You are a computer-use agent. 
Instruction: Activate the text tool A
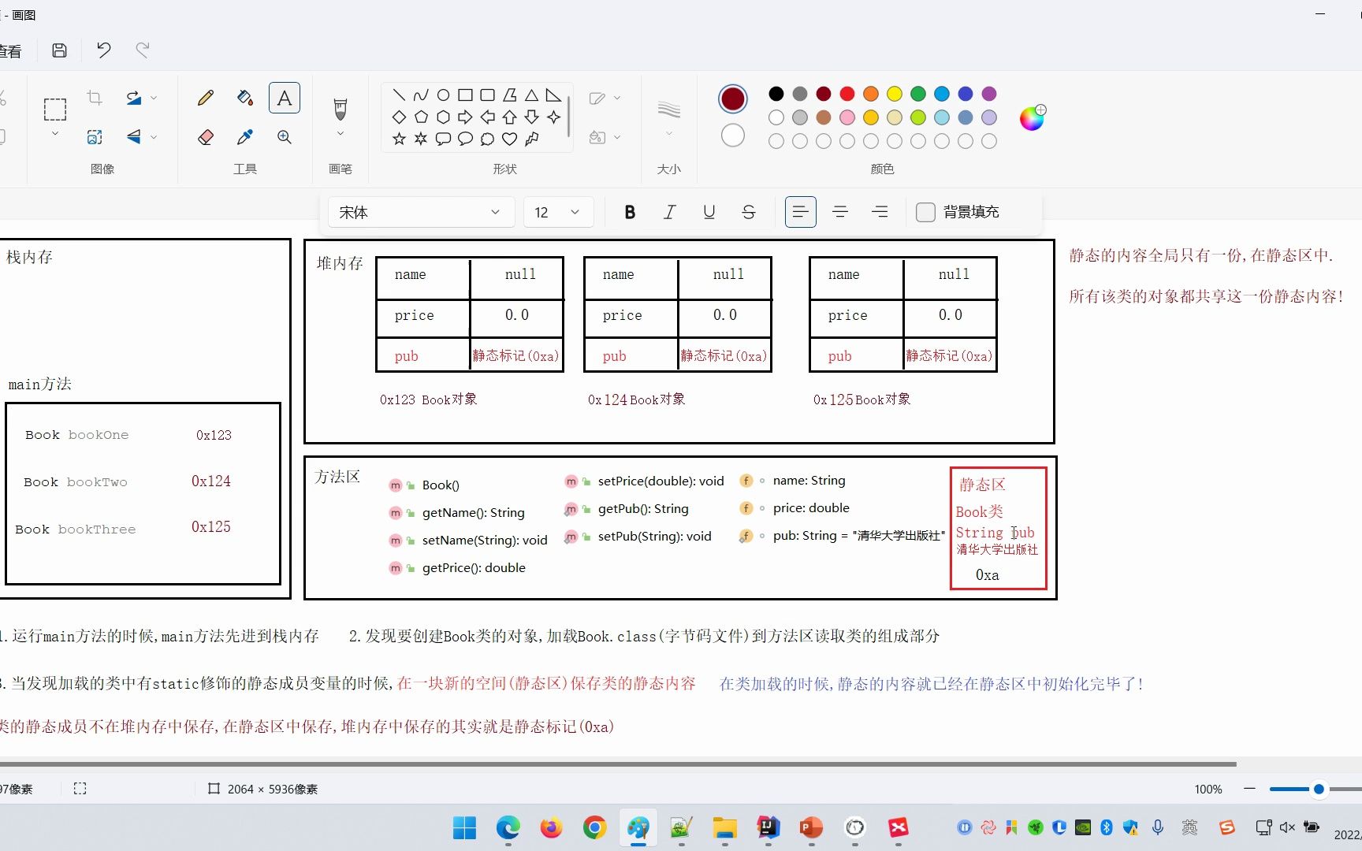pos(285,98)
